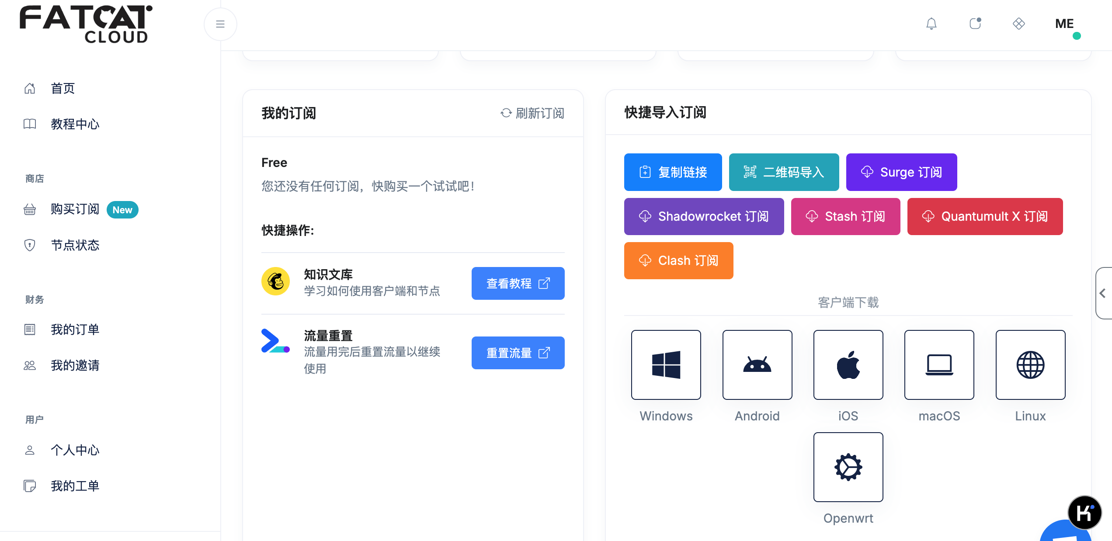Click the 客户端下载 section label
The width and height of the screenshot is (1112, 541).
coord(848,302)
